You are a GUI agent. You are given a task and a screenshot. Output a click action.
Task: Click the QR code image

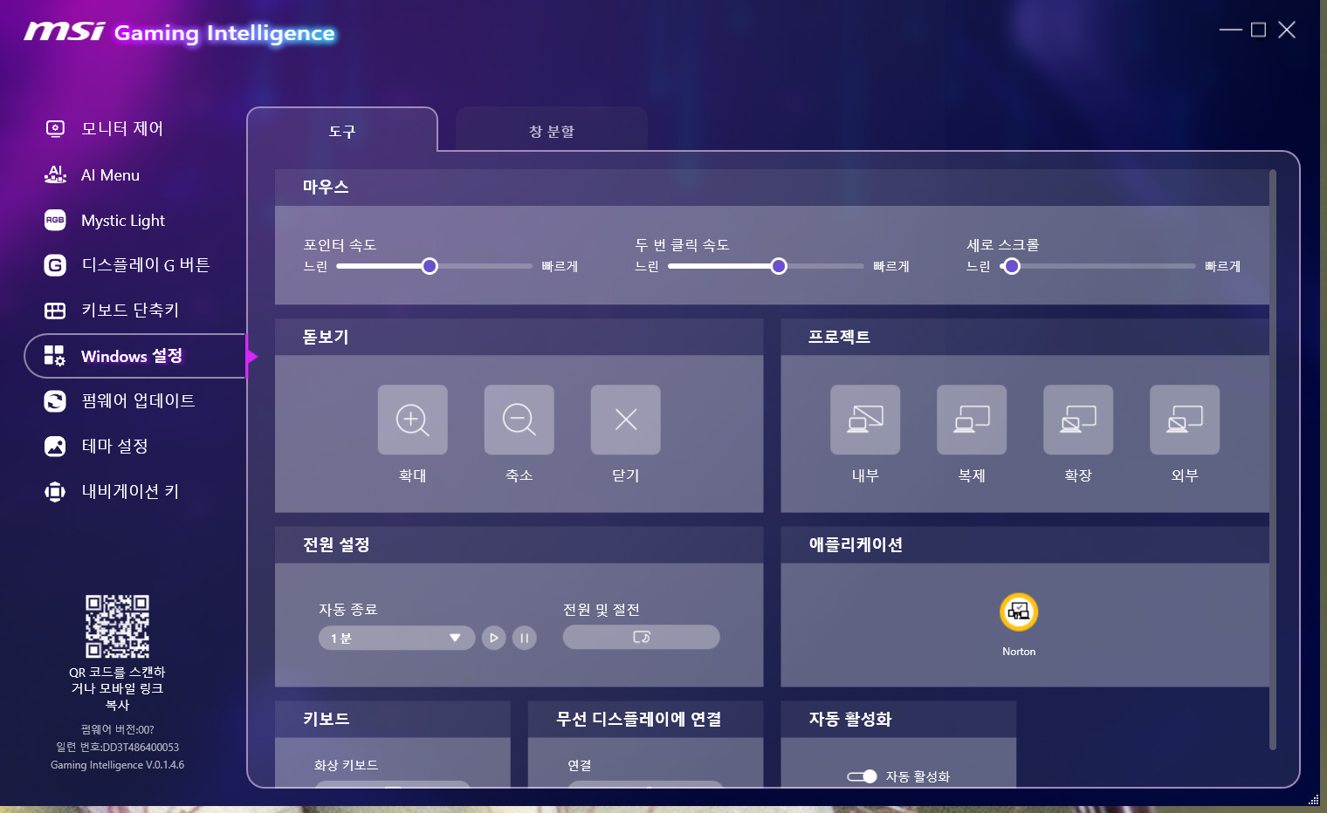[x=117, y=626]
